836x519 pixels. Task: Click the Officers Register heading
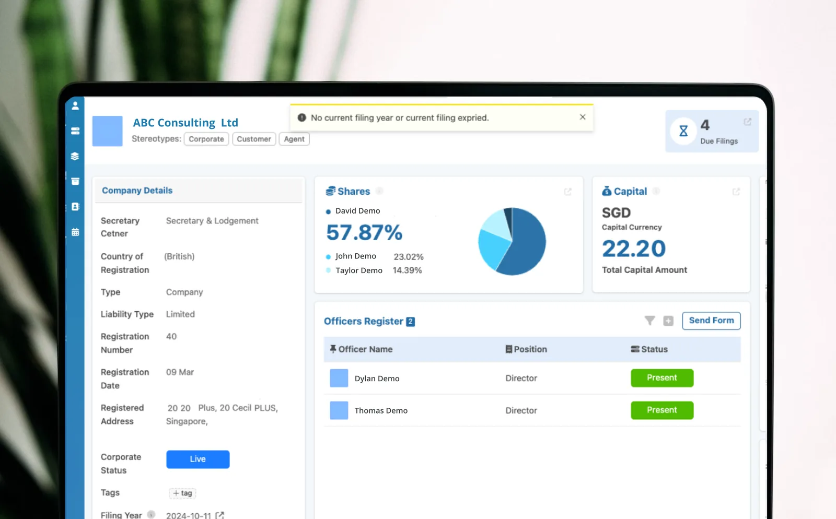click(364, 321)
